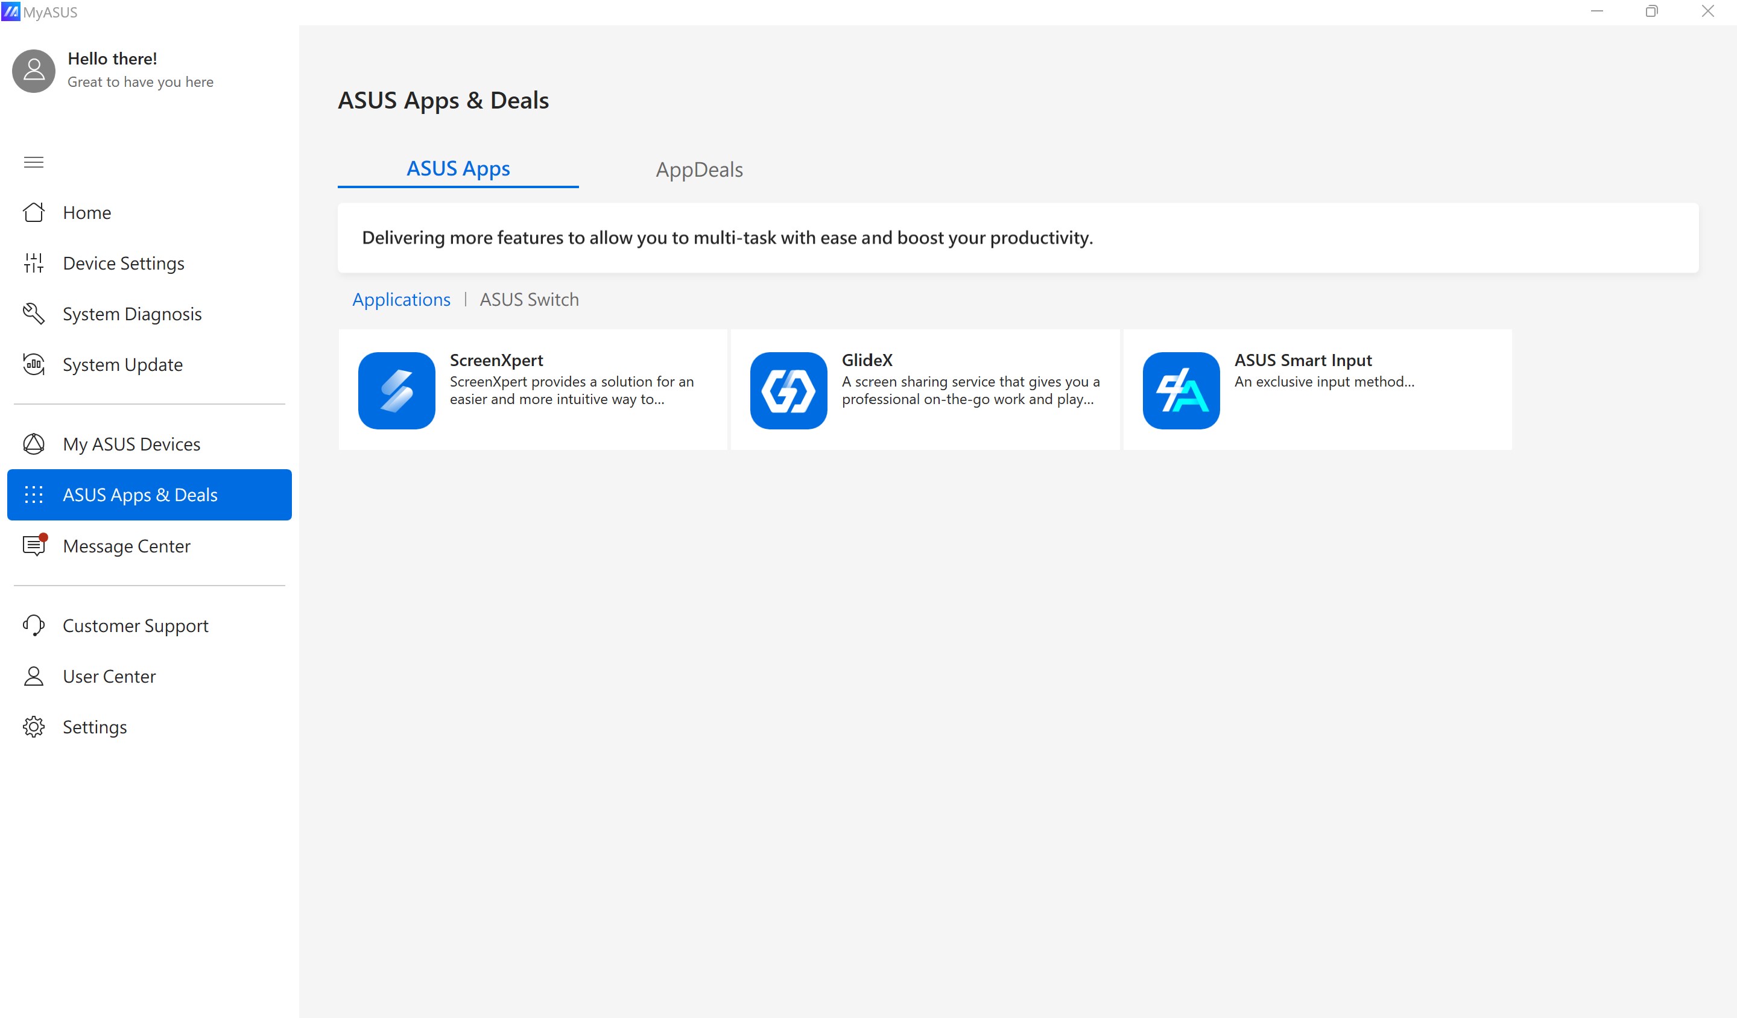Open System Update
The height and width of the screenshot is (1018, 1737).
(122, 365)
